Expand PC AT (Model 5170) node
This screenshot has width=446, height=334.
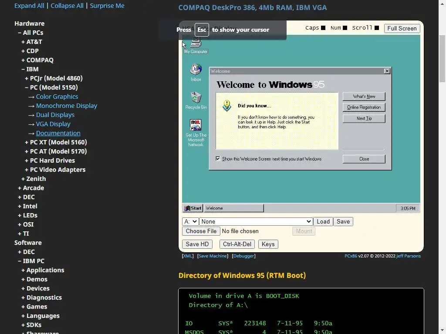56,151
